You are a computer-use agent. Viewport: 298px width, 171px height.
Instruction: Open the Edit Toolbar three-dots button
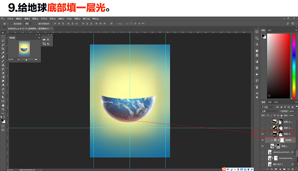coord(3,113)
